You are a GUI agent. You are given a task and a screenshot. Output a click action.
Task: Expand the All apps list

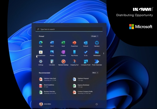[x=94, y=36]
